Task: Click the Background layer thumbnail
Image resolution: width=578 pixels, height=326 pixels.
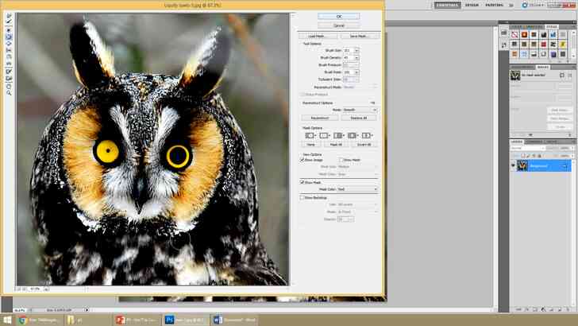Action: pos(522,165)
